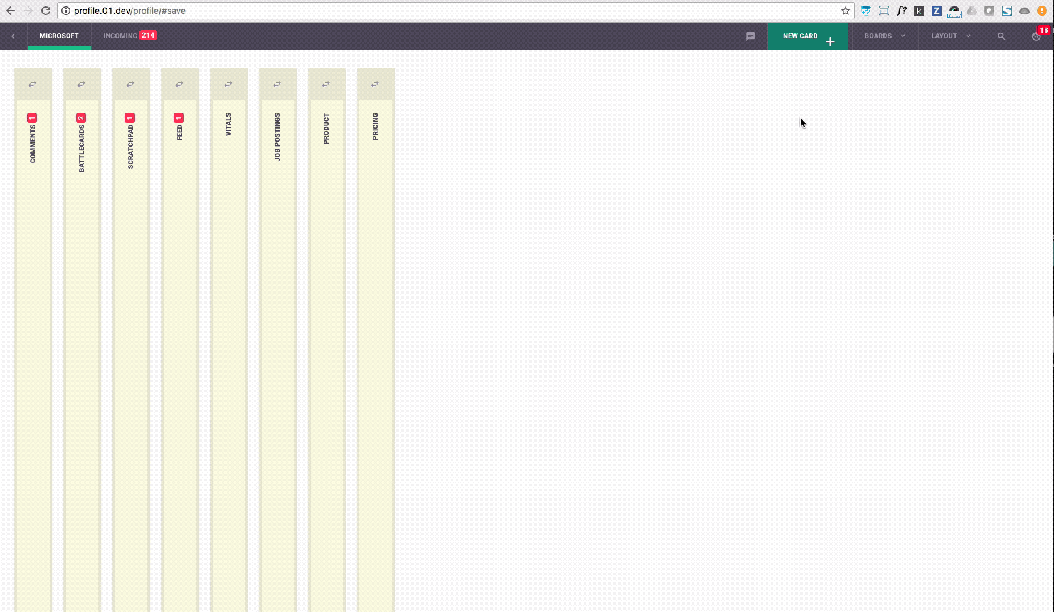This screenshot has height=612, width=1054.
Task: Click the browser forward arrow
Action: (x=28, y=11)
